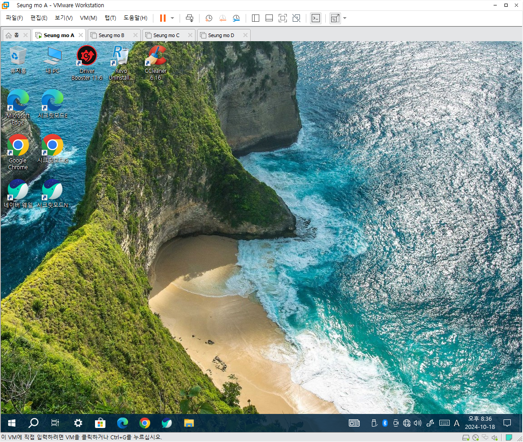The height and width of the screenshot is (442, 523).
Task: Select Revo Uninstaller shortcut
Action: pyautogui.click(x=121, y=63)
